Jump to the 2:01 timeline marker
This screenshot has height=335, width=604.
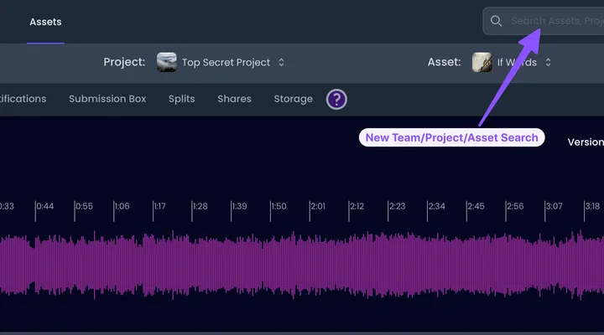318,206
